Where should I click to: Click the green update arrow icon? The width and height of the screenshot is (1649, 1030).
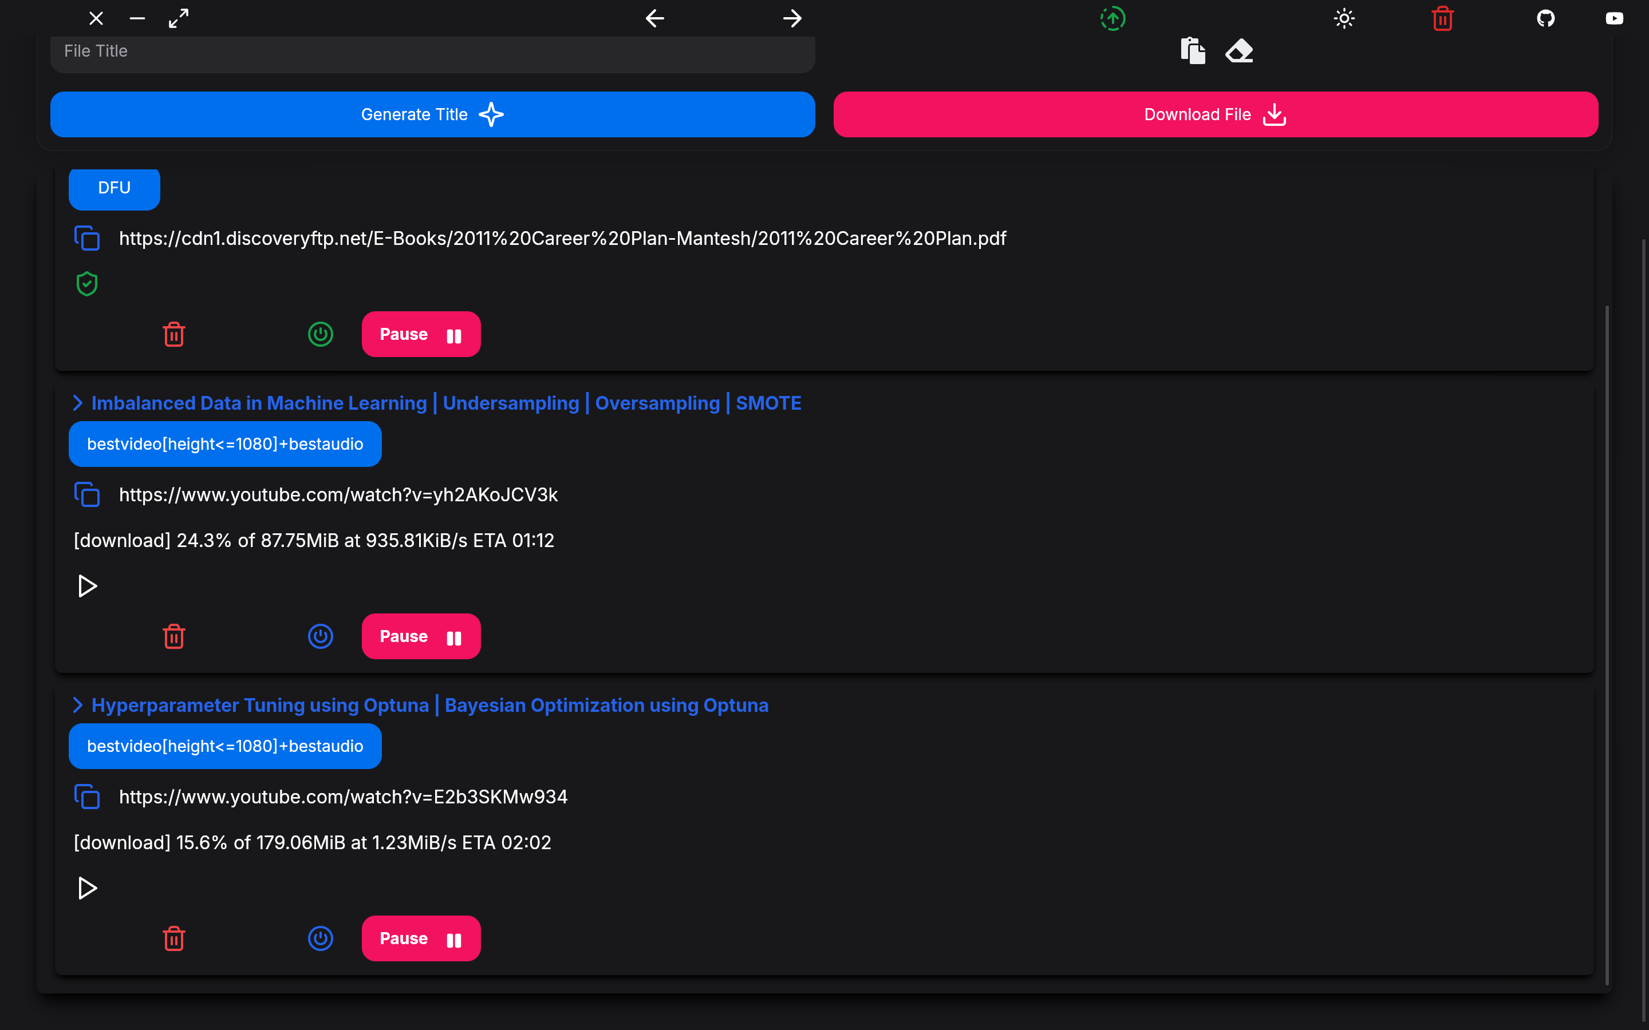point(1113,18)
